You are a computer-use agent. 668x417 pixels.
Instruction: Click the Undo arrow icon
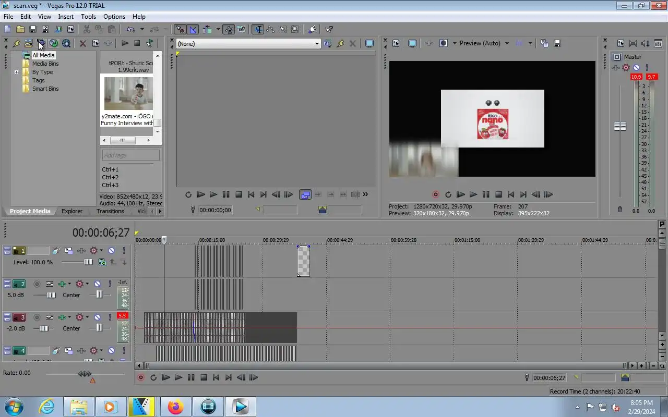coord(130,29)
